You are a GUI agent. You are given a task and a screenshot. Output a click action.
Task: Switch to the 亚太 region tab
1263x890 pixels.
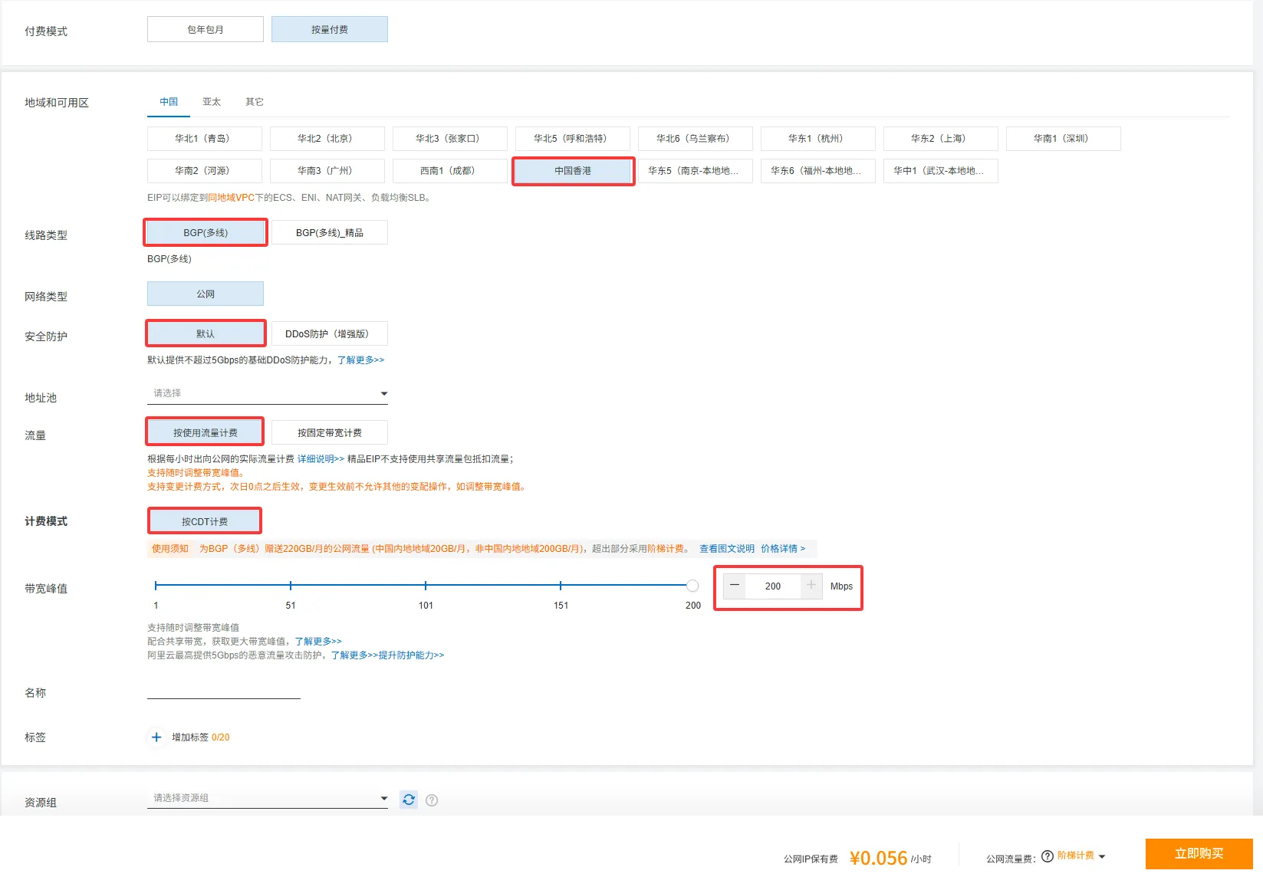click(212, 102)
